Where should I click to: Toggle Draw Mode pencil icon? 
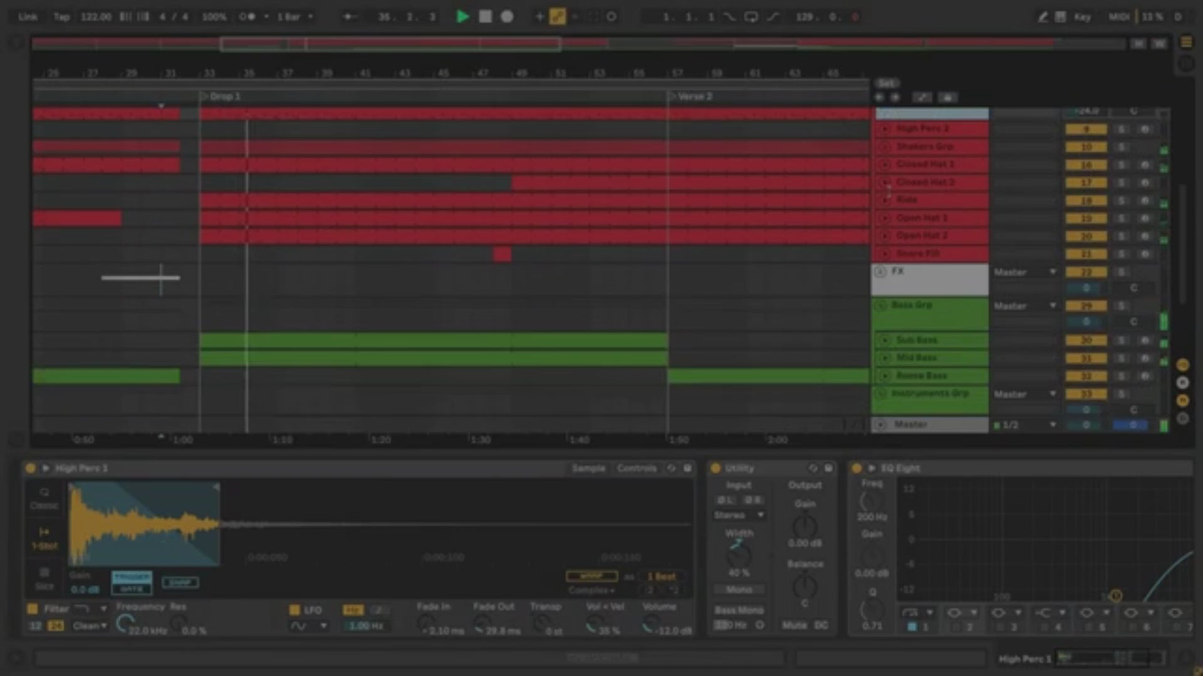pyautogui.click(x=1042, y=17)
